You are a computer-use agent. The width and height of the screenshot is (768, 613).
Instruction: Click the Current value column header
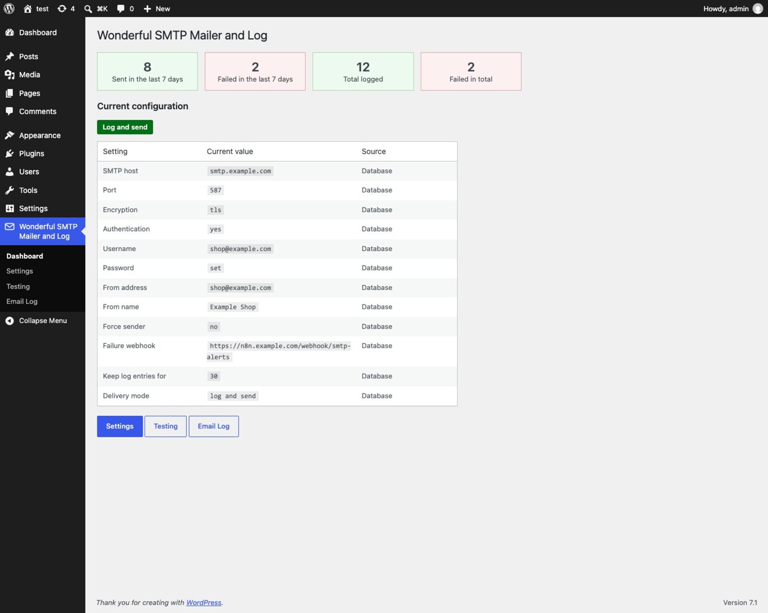[230, 152]
